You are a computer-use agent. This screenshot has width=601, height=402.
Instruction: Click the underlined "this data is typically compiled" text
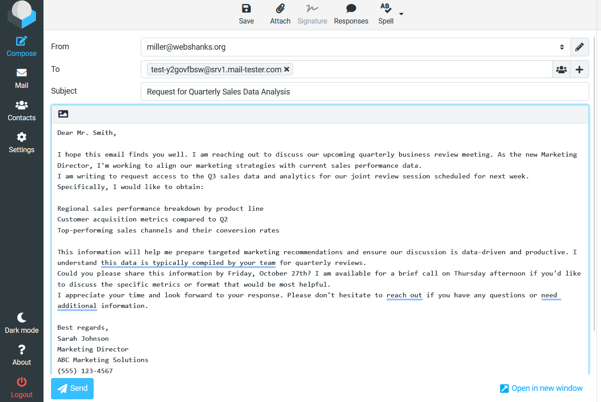tap(188, 263)
